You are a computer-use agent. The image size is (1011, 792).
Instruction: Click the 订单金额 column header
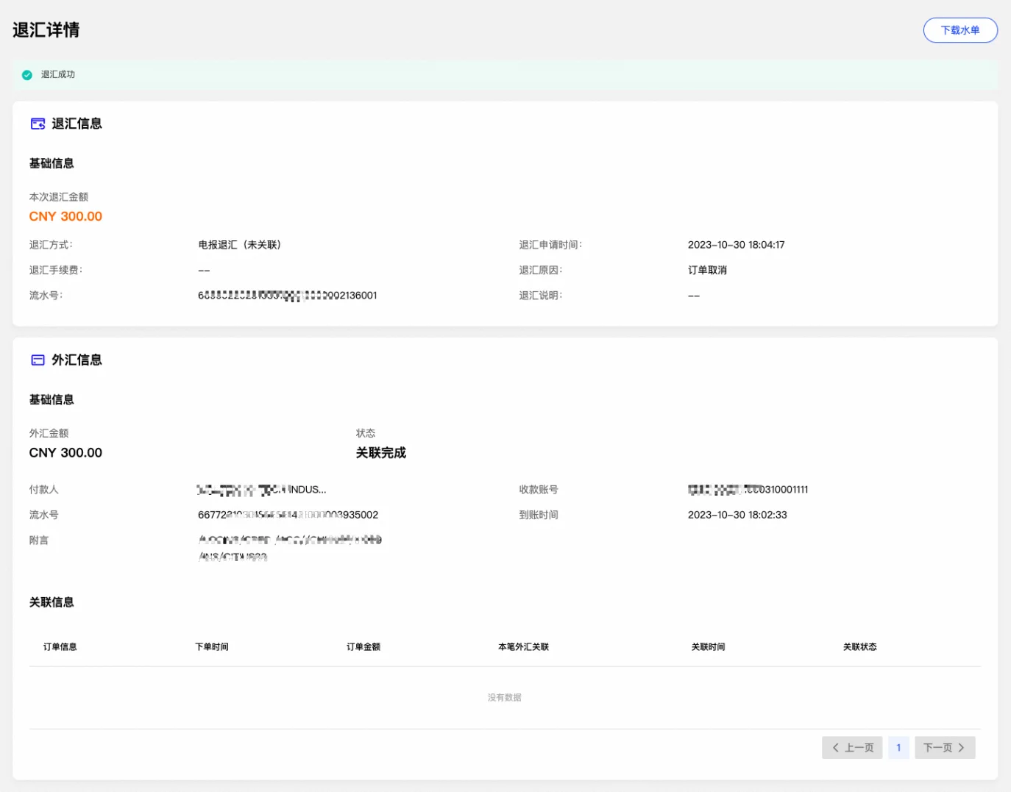pos(363,647)
